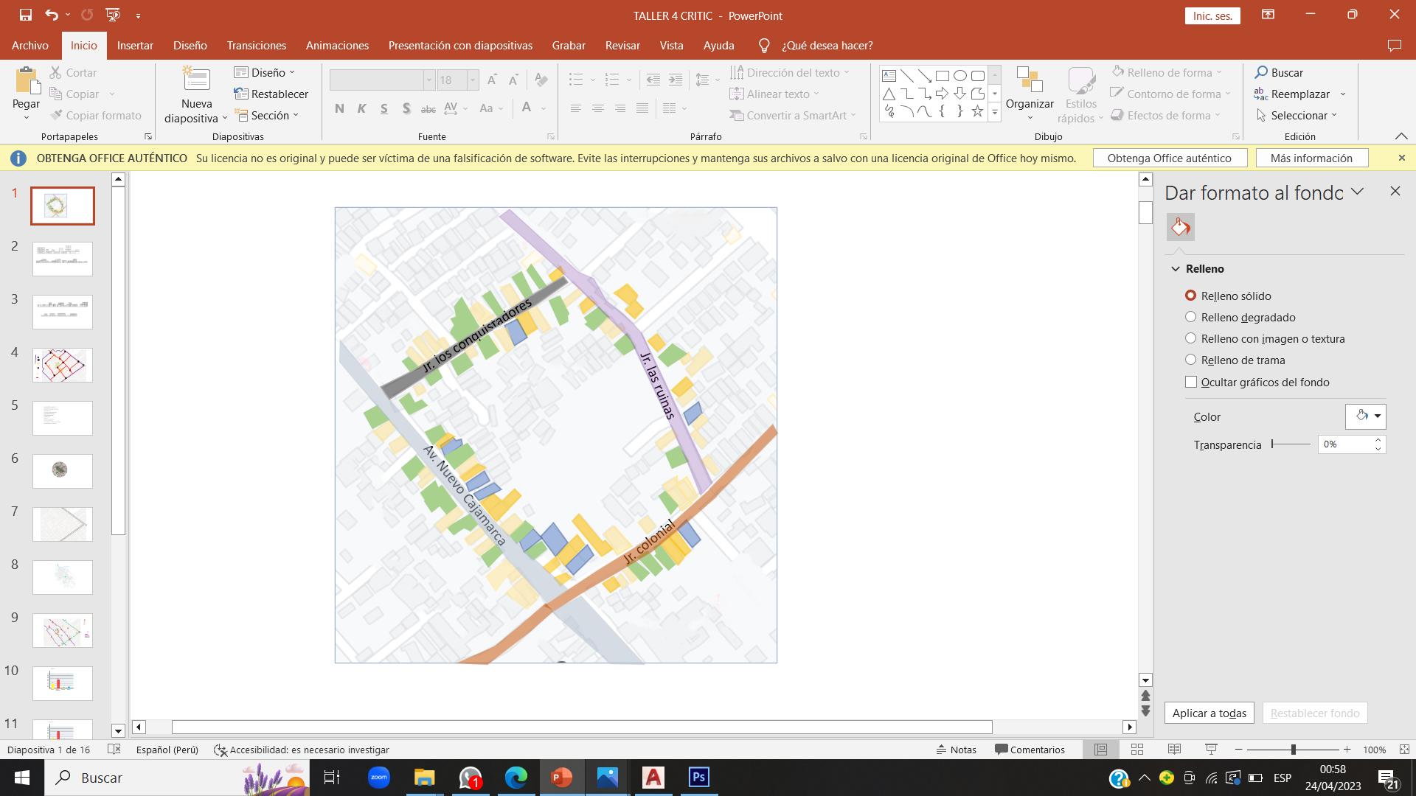Open Photoshop from the taskbar
Screen dimensions: 1416x796
(x=698, y=778)
